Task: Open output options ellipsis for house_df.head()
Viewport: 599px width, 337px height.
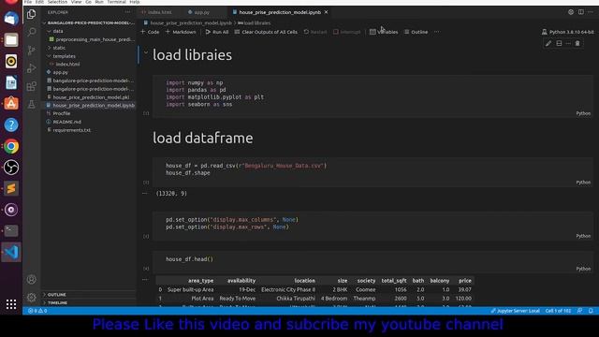Action: [x=145, y=280]
